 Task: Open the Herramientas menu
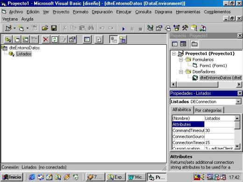tap(188, 12)
